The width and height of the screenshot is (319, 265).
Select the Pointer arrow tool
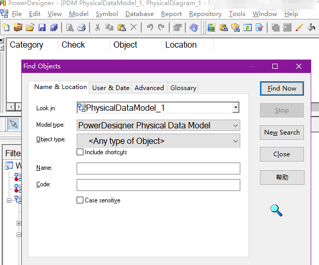(x=13, y=124)
